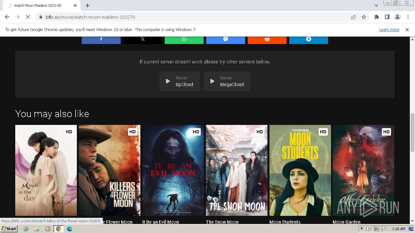Open the Chrome profile avatar

(x=397, y=17)
